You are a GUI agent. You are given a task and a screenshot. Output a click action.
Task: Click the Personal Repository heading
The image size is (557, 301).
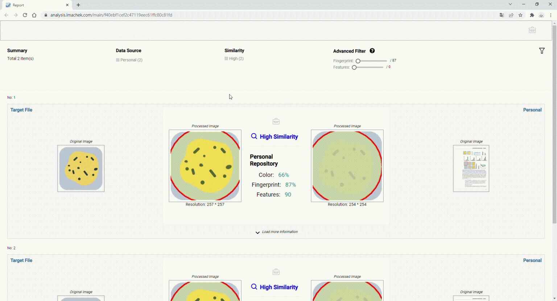point(264,160)
